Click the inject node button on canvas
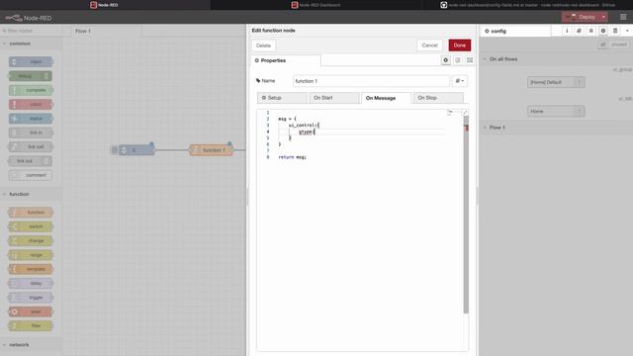633x356 pixels. (x=115, y=150)
